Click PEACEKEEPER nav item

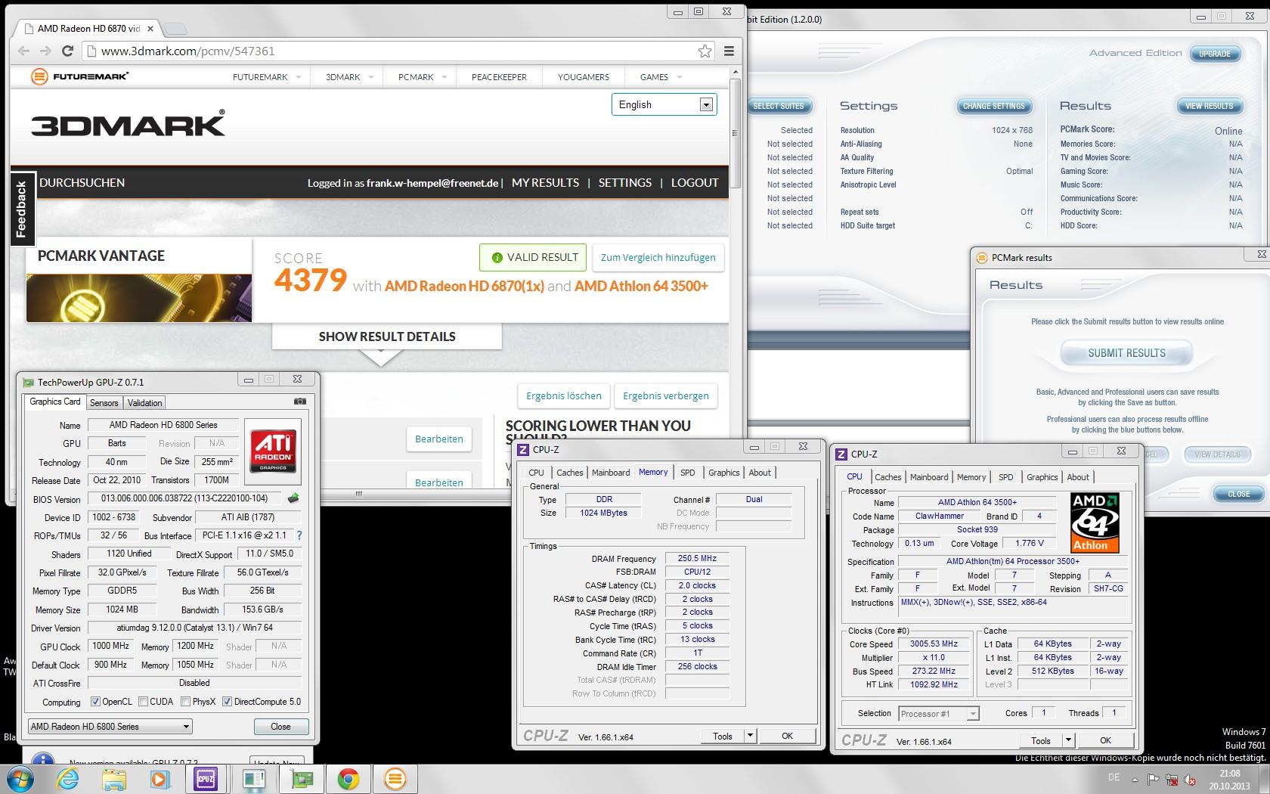[499, 77]
